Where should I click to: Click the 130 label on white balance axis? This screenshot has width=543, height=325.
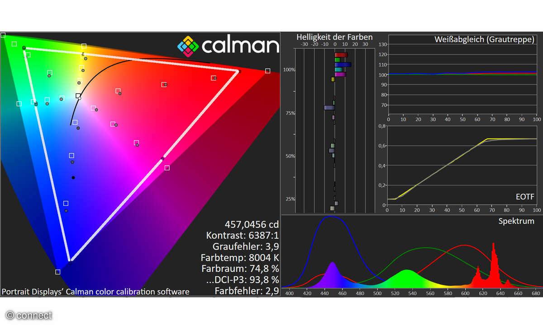[x=382, y=44]
